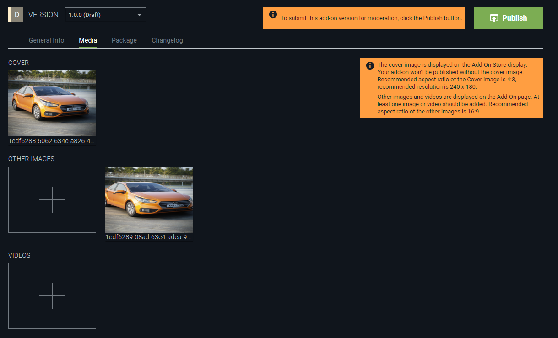Open the Package tab

tap(124, 40)
